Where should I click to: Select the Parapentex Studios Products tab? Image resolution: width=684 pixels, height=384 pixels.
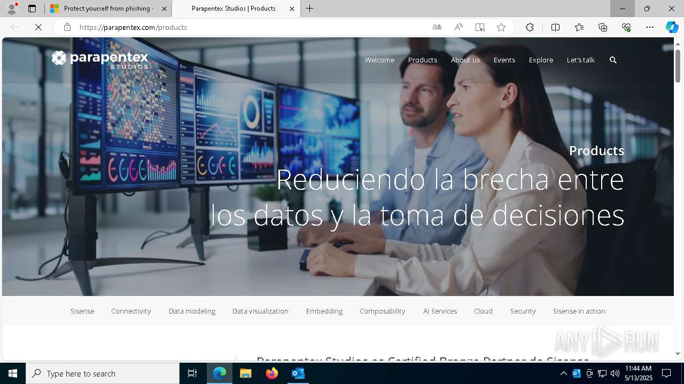coord(236,9)
